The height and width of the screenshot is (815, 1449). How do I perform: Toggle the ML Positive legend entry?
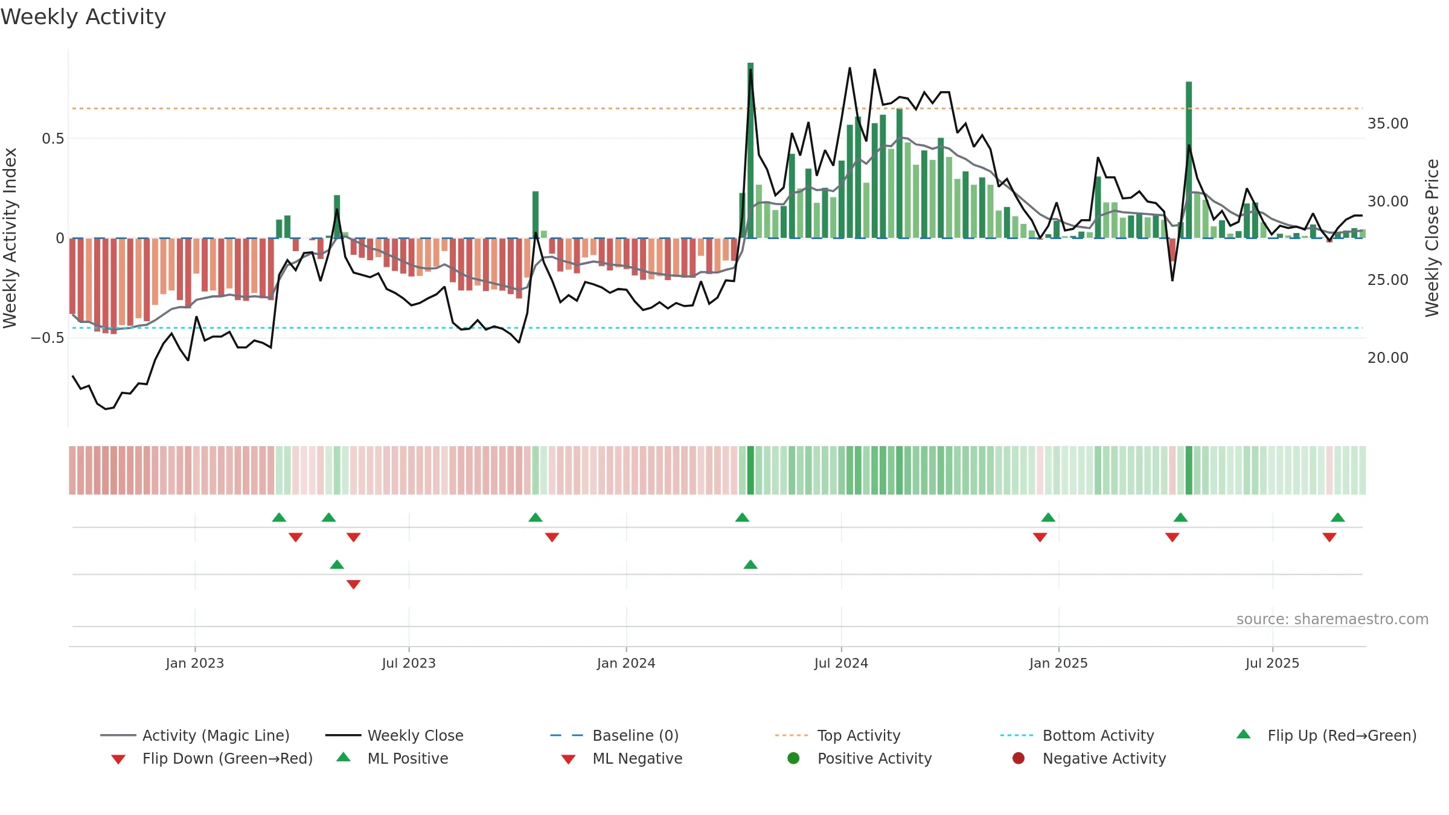click(392, 758)
